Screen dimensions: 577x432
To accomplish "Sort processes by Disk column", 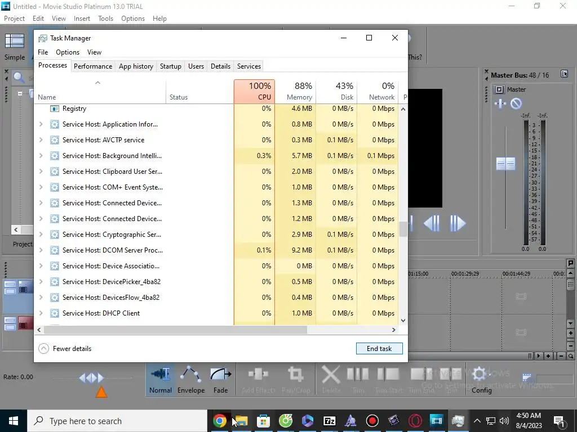I will tap(336, 92).
